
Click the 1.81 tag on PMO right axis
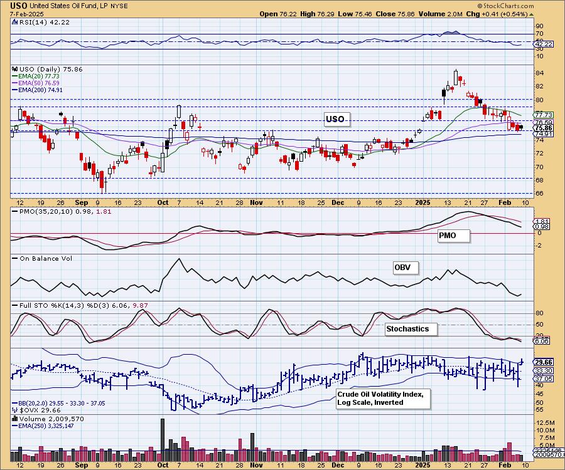pos(542,221)
